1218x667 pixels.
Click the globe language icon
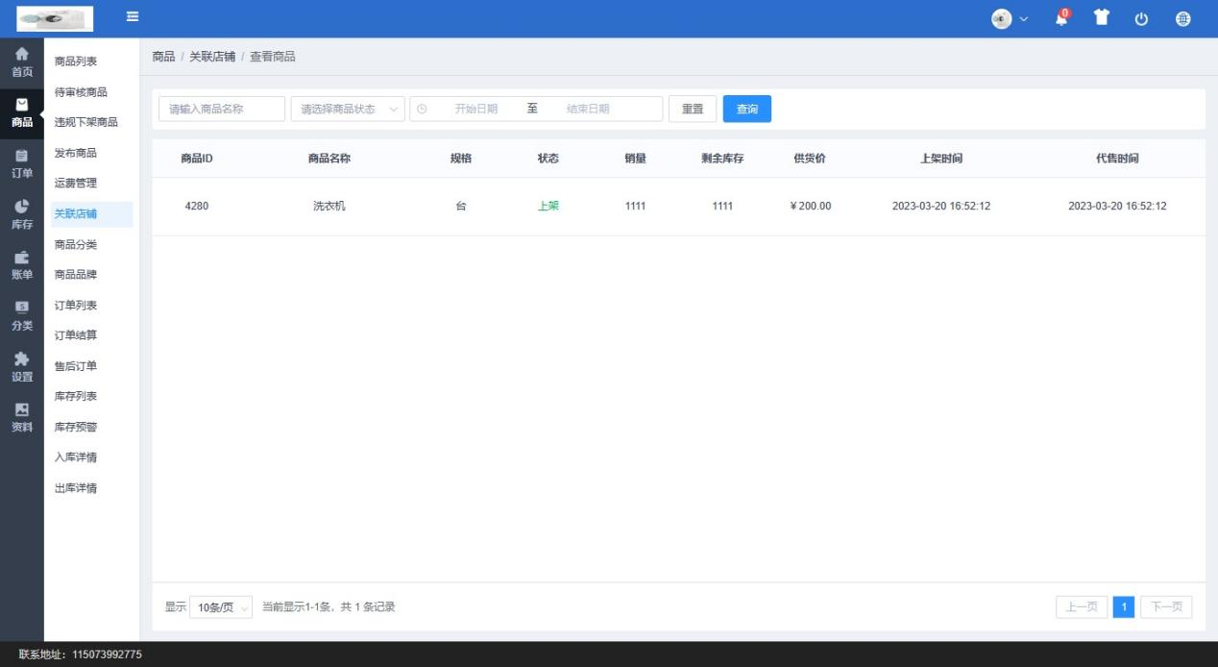[x=1182, y=19]
